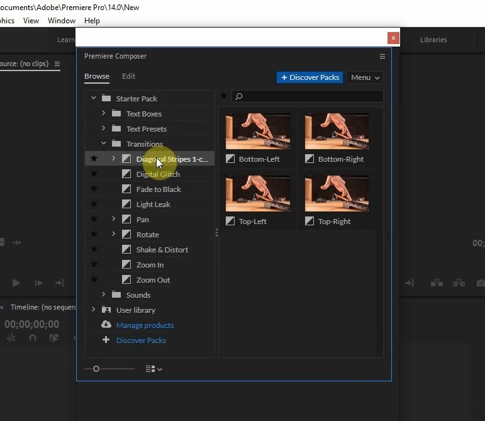Favorite the Zoom In star
Screen dimensions: 485x421
coord(94,264)
